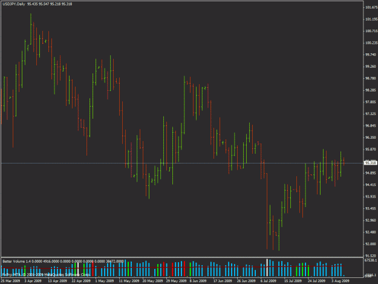Screen dimensions: 378x284
Task: Click the 3 Aug 2009 date label
Action: point(340,281)
